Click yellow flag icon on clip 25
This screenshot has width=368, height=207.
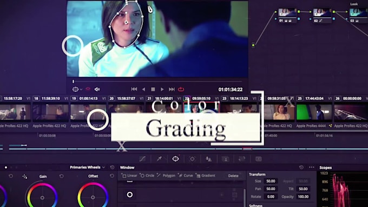coord(331,126)
